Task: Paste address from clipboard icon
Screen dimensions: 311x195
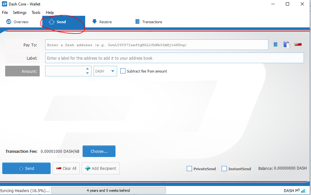Action: (286, 44)
